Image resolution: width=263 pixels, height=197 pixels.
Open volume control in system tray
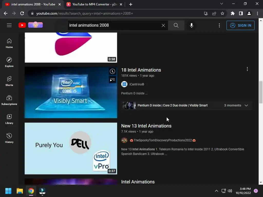pos(230,191)
